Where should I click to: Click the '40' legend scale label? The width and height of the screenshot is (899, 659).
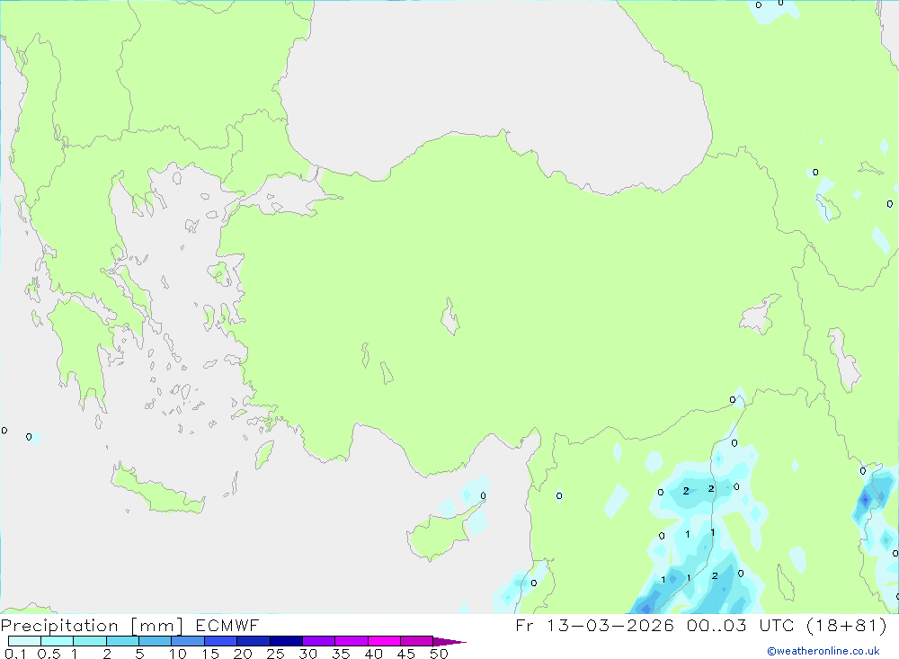373,654
